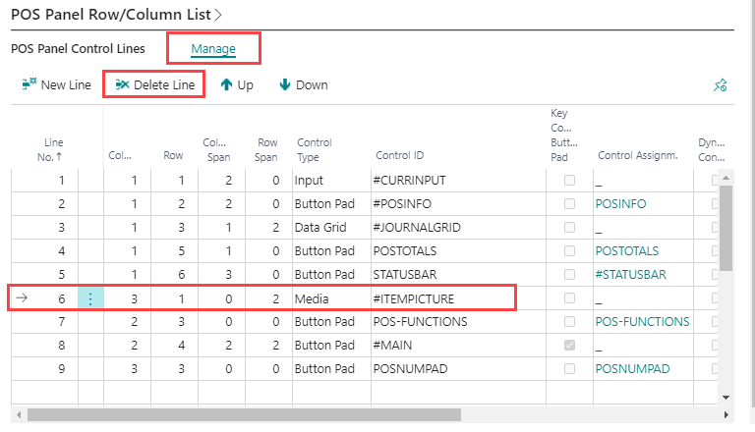
Task: Click the pin icon at top right
Action: click(720, 86)
